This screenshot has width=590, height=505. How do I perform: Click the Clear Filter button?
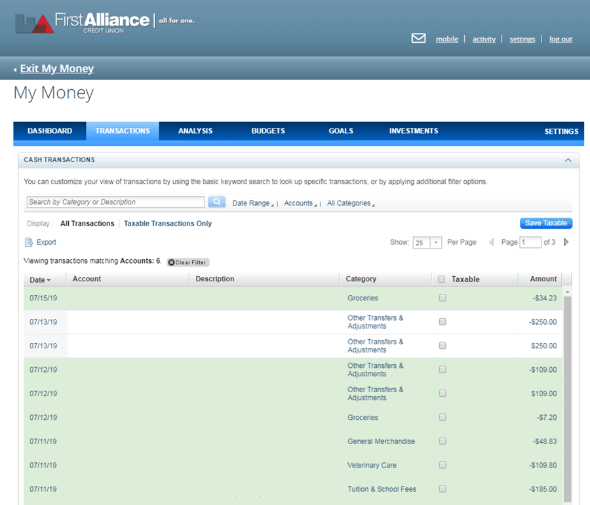tap(187, 262)
